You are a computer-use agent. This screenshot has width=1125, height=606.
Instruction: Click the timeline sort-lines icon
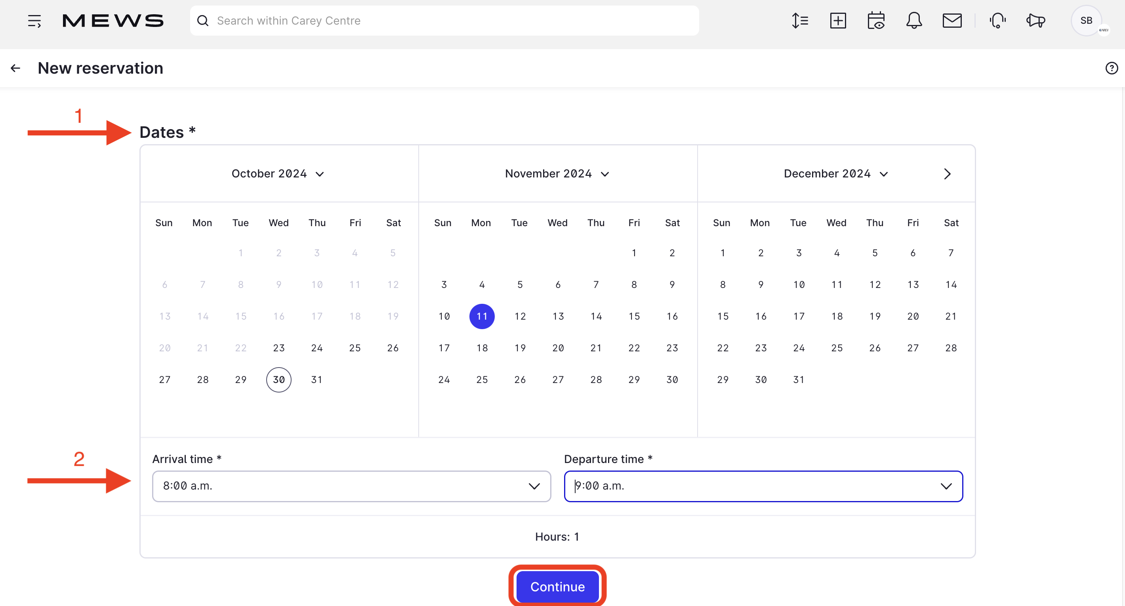coord(800,21)
